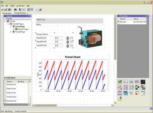The image size is (153, 113).
Task: Open the Accelerator menu
Action: (x=21, y=6)
